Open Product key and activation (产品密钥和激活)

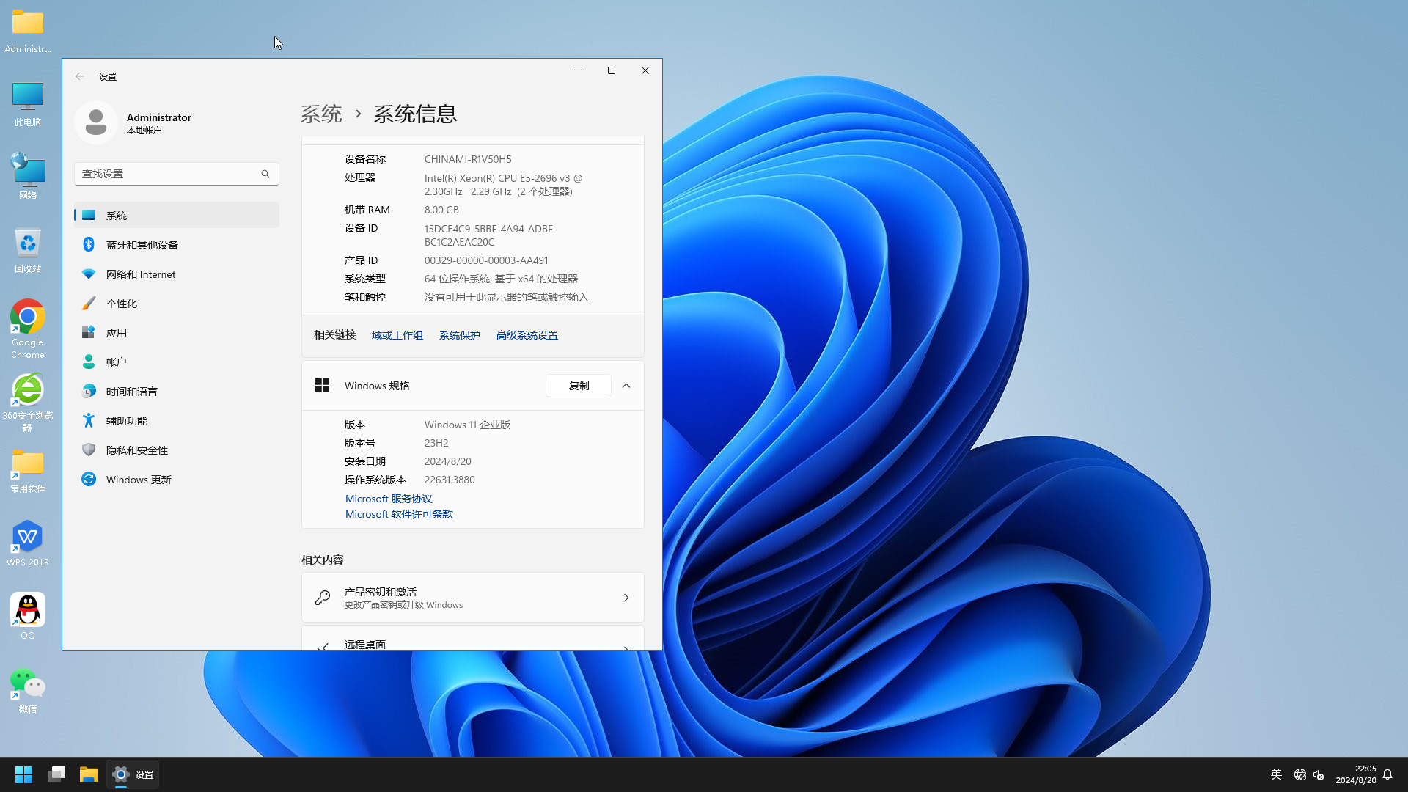tap(473, 598)
